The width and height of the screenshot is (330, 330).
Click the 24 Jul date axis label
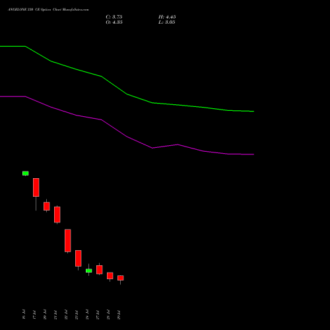(87, 314)
